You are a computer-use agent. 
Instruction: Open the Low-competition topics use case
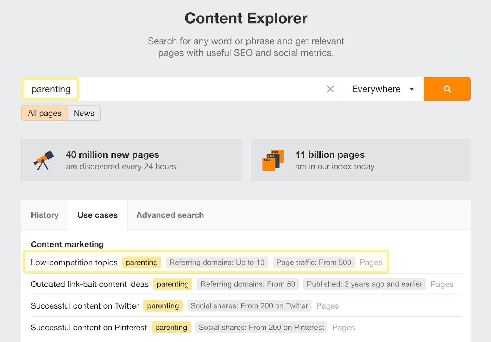pos(74,262)
